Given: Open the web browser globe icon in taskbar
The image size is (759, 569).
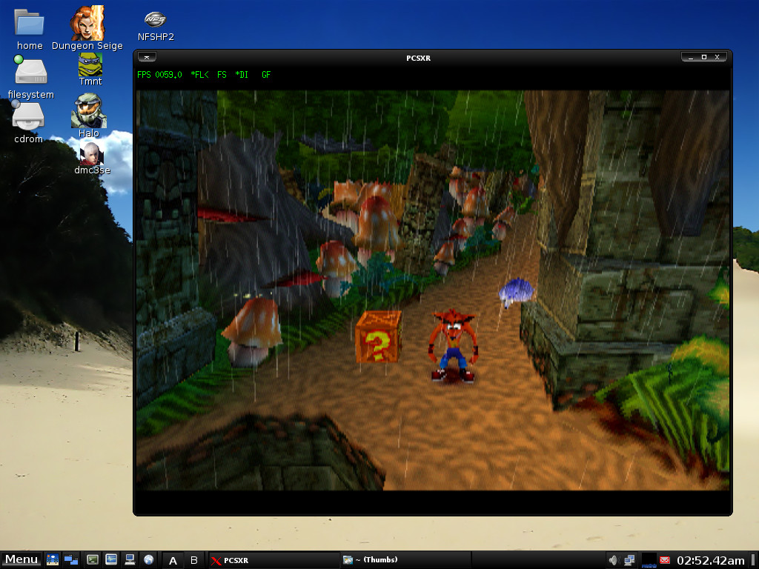Looking at the screenshot, I should [148, 560].
